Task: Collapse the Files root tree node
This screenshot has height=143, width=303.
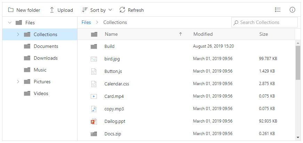Action: [9, 23]
